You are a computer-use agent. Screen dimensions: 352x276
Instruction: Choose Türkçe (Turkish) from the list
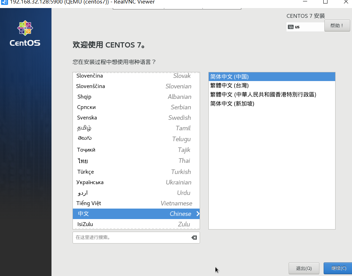(136, 172)
